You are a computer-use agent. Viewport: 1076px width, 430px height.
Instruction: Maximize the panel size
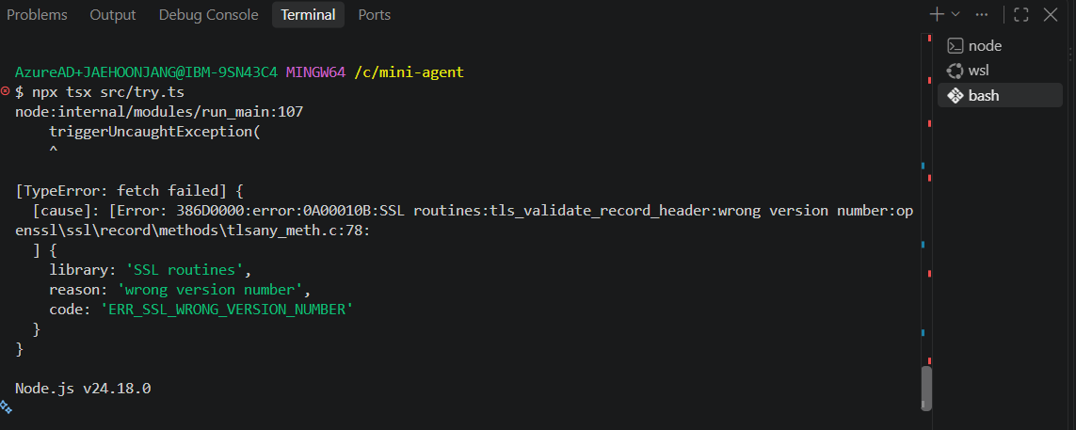pos(1021,14)
